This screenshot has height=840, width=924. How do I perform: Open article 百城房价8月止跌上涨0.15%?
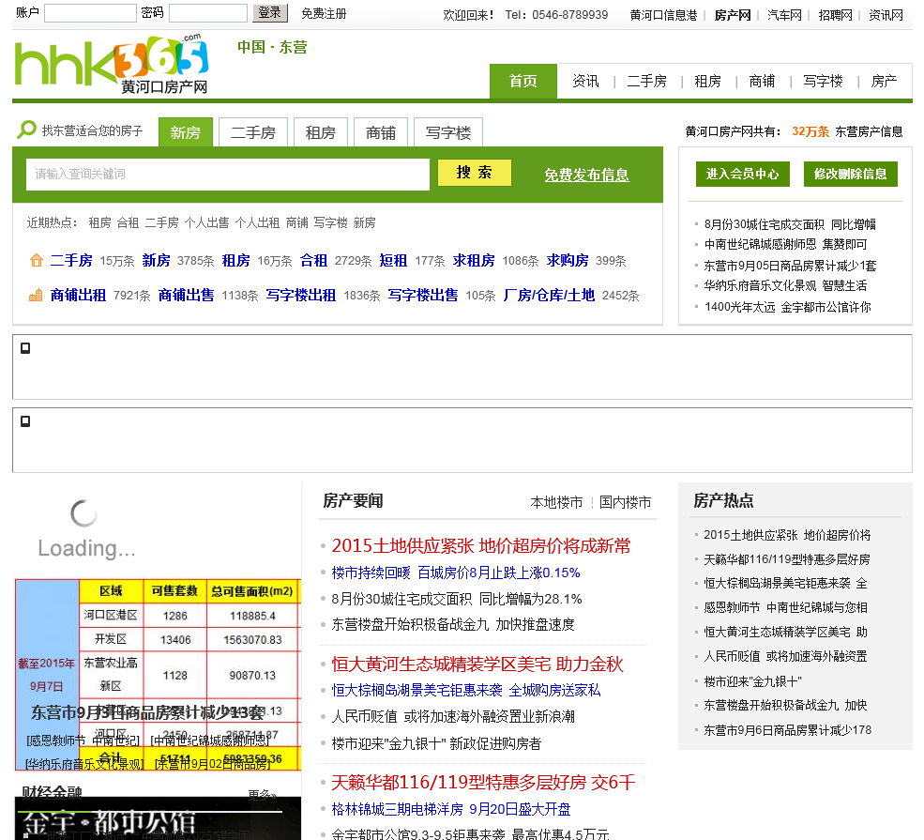click(498, 573)
